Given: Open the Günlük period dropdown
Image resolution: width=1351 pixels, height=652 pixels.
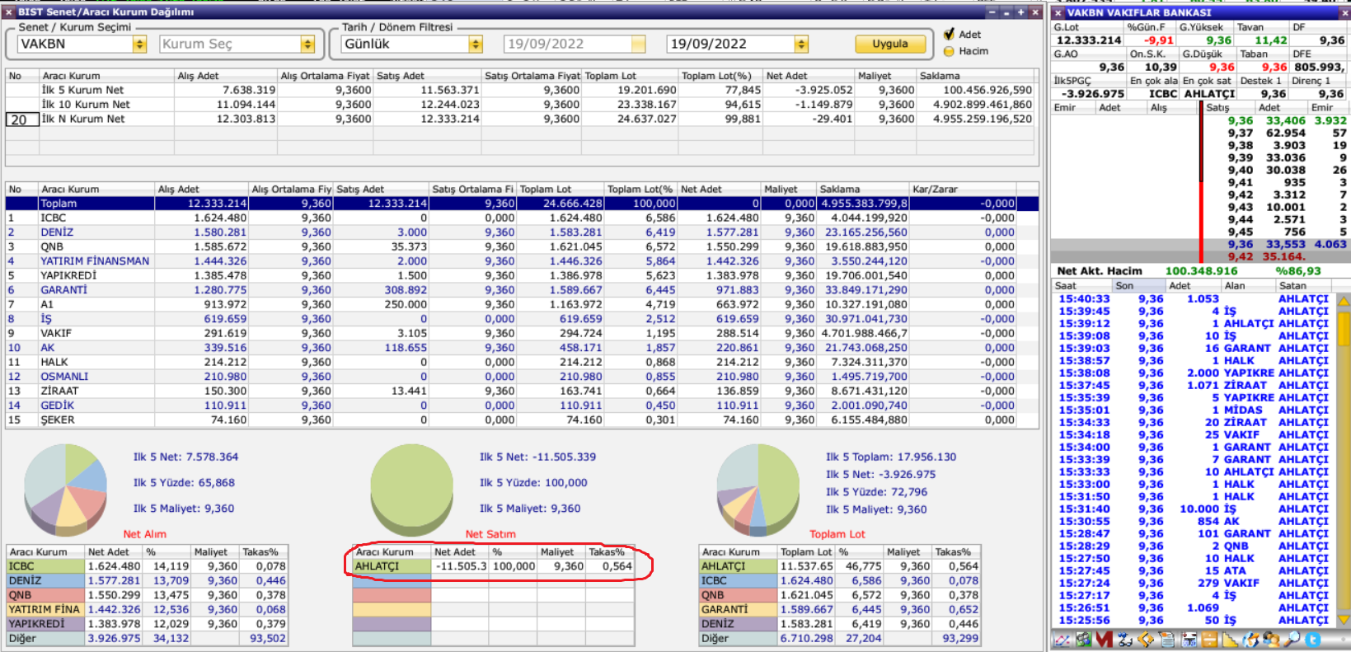Looking at the screenshot, I should tap(475, 44).
